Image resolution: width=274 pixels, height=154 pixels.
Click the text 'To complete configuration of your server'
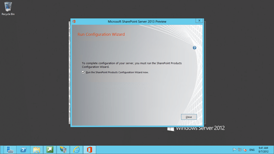pos(107,63)
